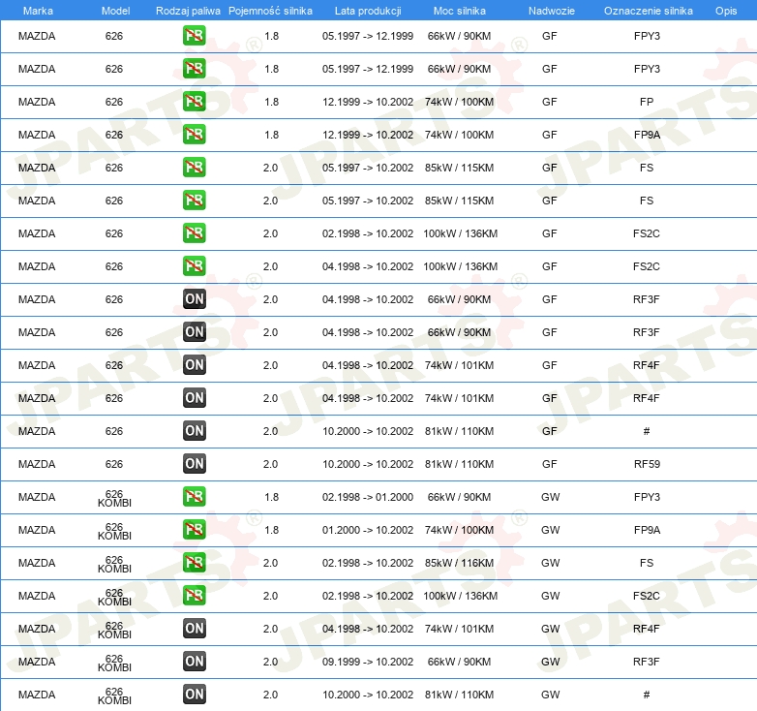Select the Pojemność silnika column header

click(270, 11)
